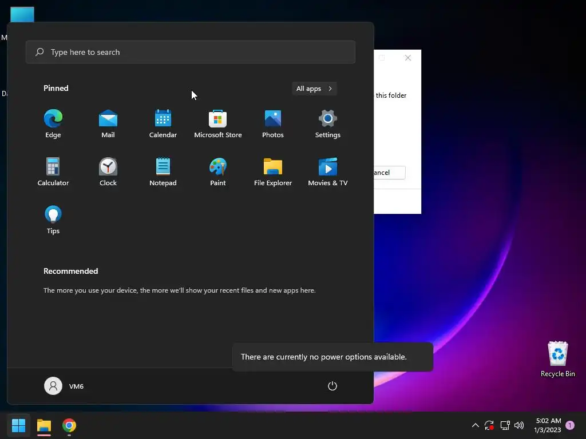Open the notification badge on taskbar

[x=570, y=425]
